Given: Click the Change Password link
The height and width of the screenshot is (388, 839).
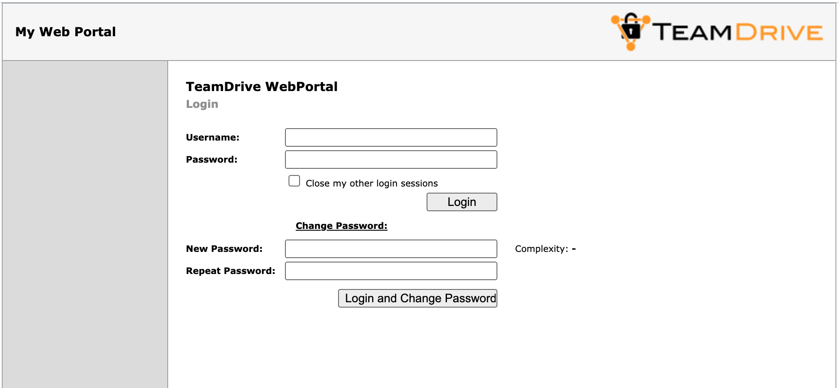Looking at the screenshot, I should coord(341,226).
